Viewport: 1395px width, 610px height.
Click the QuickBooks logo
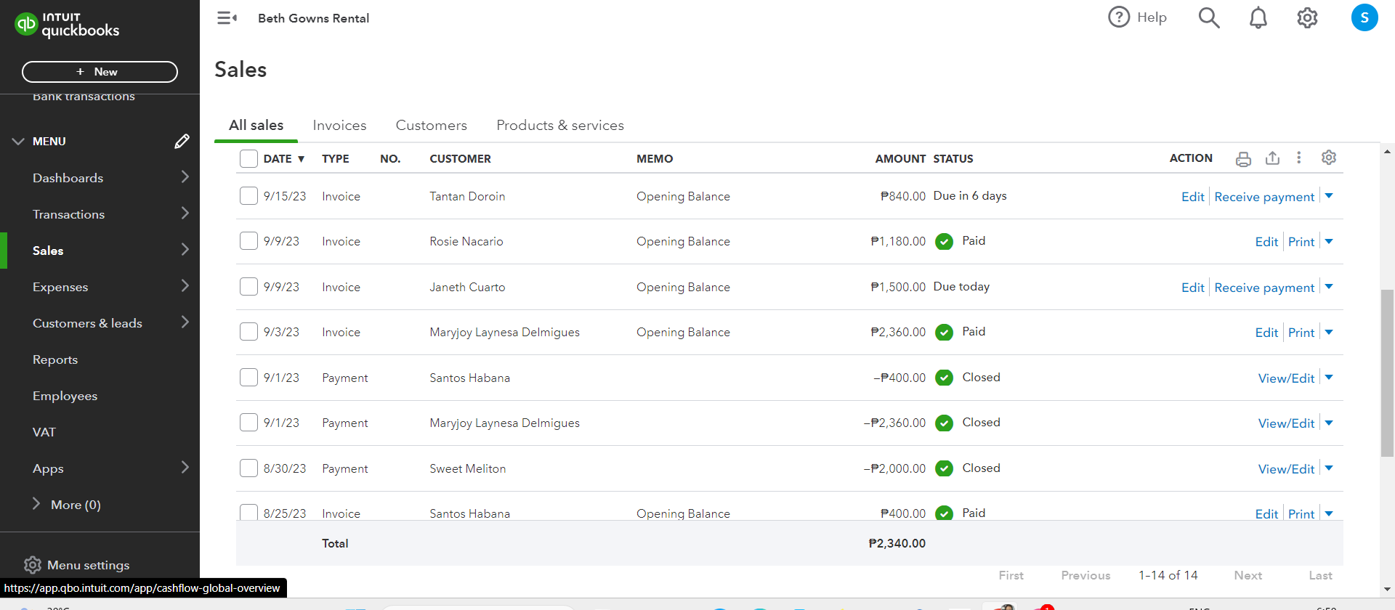pyautogui.click(x=67, y=25)
